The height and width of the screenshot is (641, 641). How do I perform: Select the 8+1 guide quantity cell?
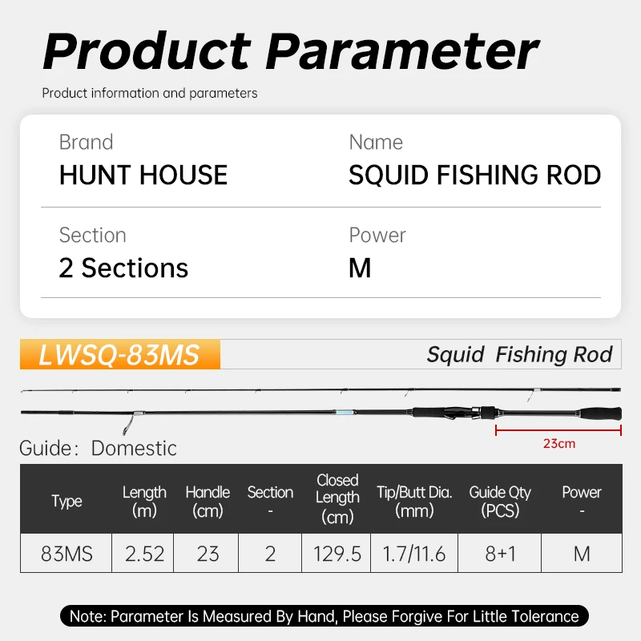click(500, 554)
